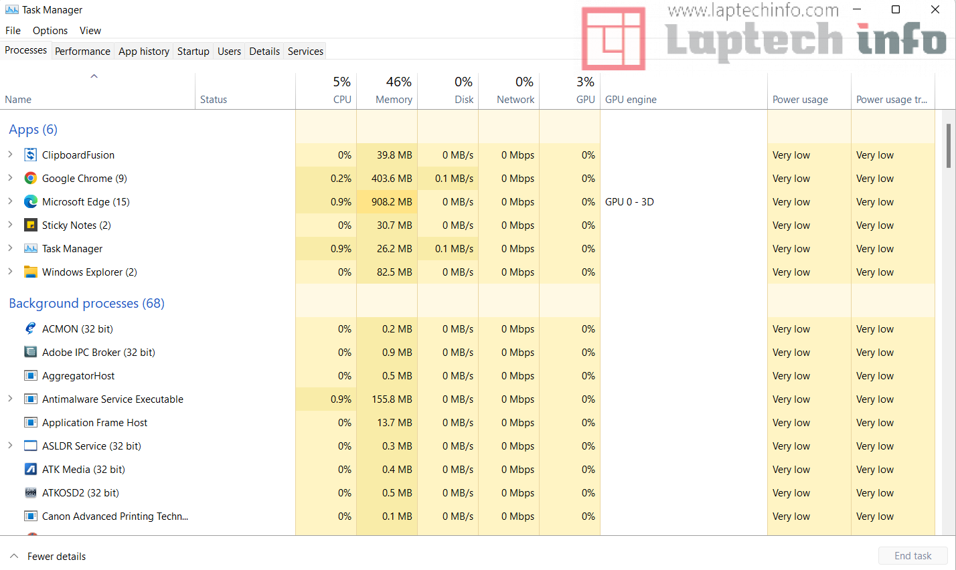Viewport: 956px width, 570px height.
Task: Click the Adobe IPC Broker icon
Action: 31,353
